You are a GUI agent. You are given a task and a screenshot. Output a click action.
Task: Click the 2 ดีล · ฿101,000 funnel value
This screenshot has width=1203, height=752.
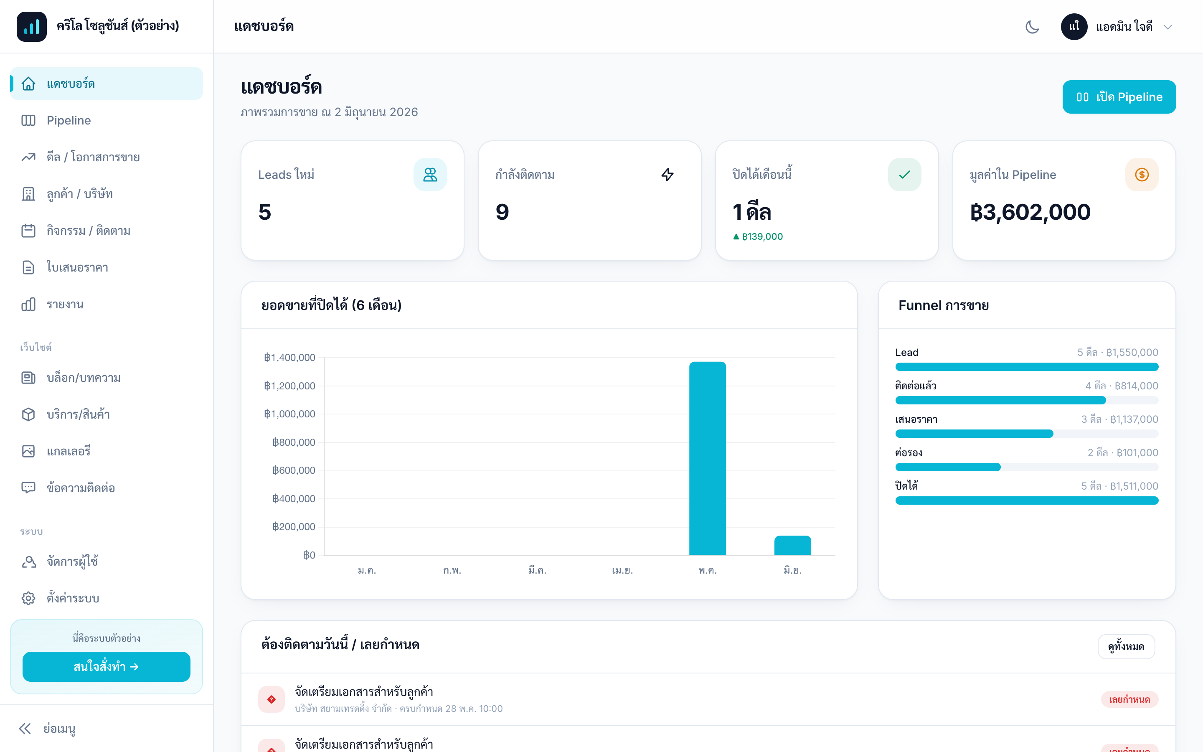click(x=1122, y=452)
